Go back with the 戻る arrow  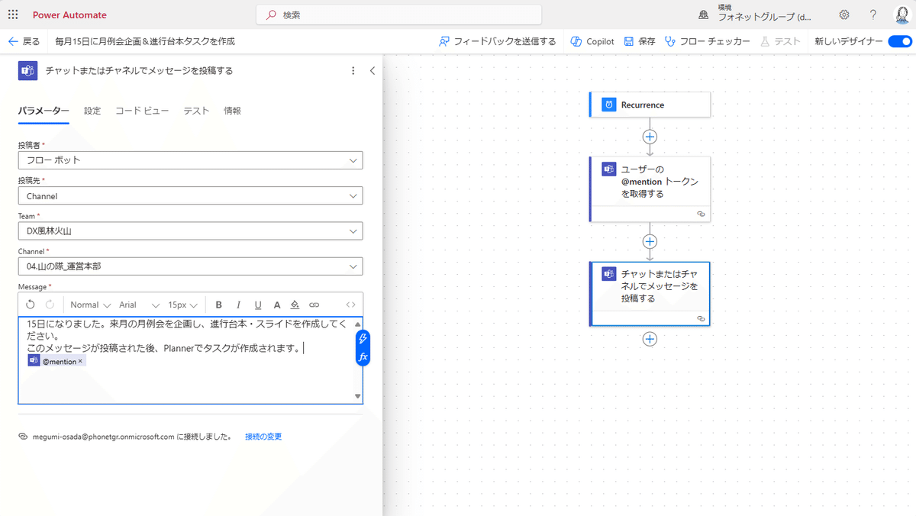[24, 41]
